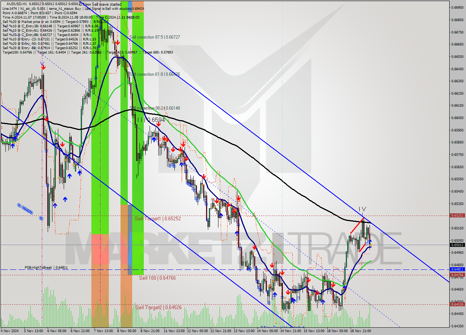Select the '6 Nov 21:00' time label
This screenshot has height=335, width=466.
pyautogui.click(x=81, y=331)
